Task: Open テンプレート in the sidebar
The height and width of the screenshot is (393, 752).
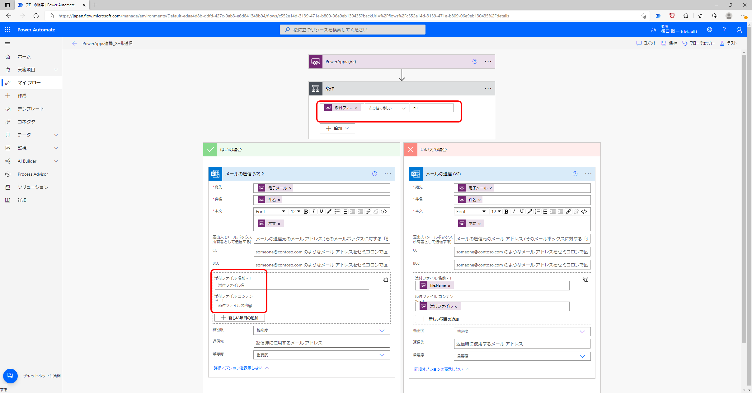Action: pyautogui.click(x=31, y=109)
